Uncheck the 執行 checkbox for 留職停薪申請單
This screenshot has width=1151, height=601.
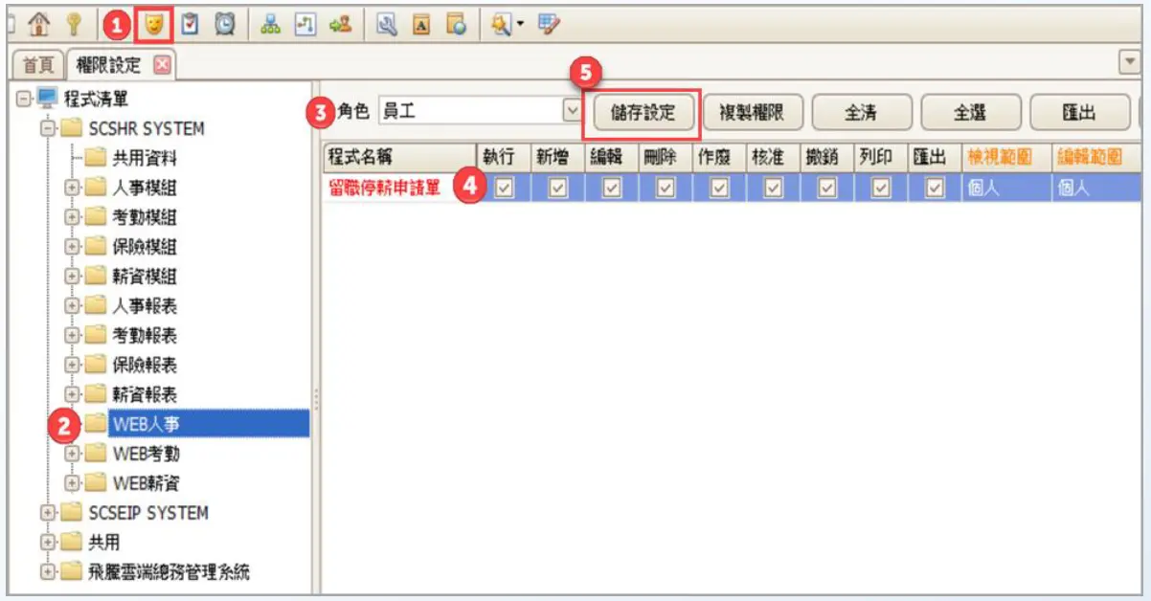click(x=504, y=189)
